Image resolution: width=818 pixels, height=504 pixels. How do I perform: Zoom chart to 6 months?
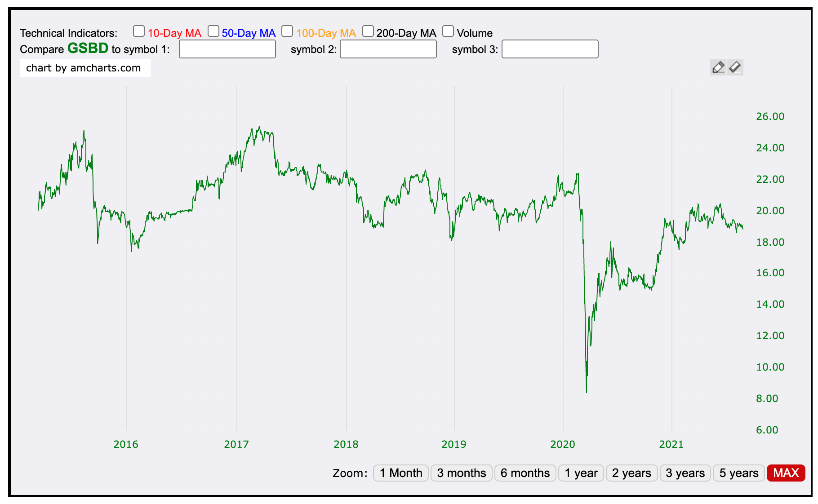click(x=525, y=473)
